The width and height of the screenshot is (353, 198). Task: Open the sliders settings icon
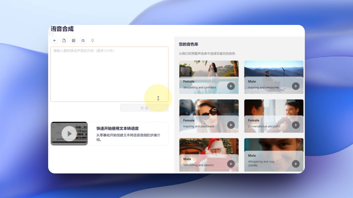pos(74,40)
